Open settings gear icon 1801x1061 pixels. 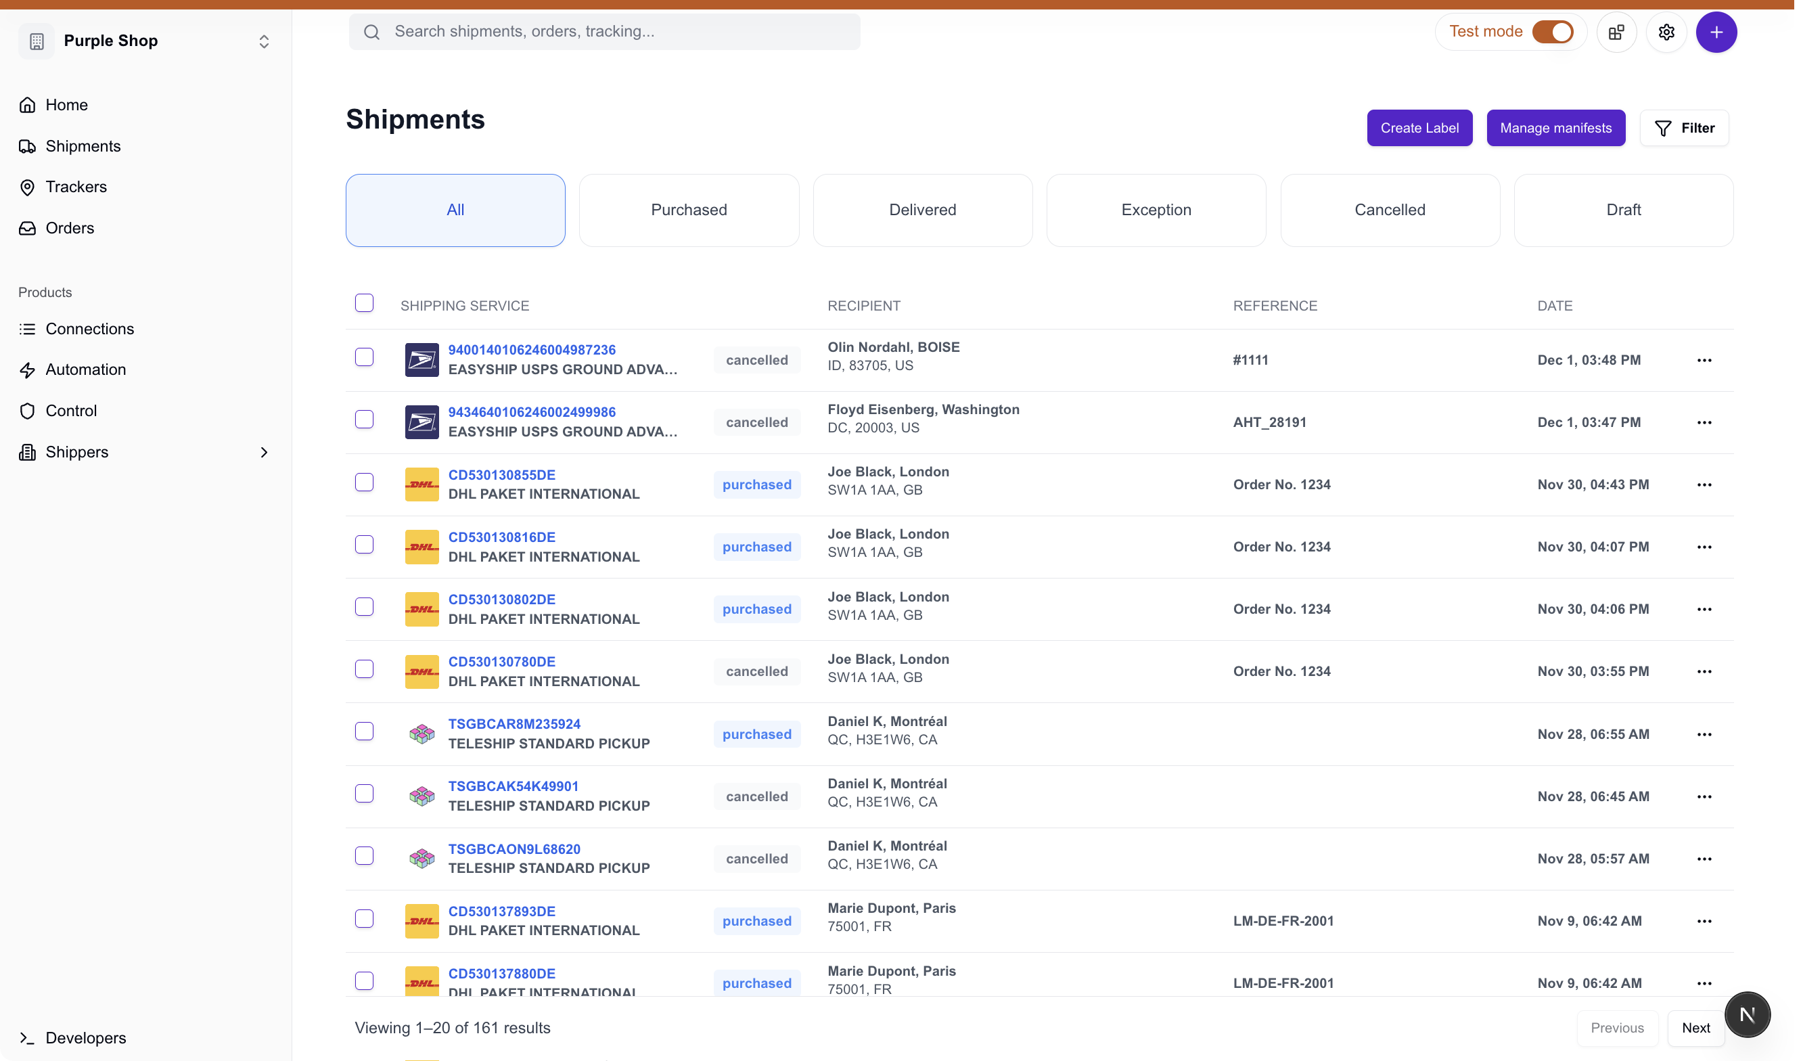(x=1666, y=32)
